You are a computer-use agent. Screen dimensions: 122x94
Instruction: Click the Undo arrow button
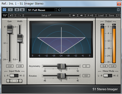click(11, 16)
